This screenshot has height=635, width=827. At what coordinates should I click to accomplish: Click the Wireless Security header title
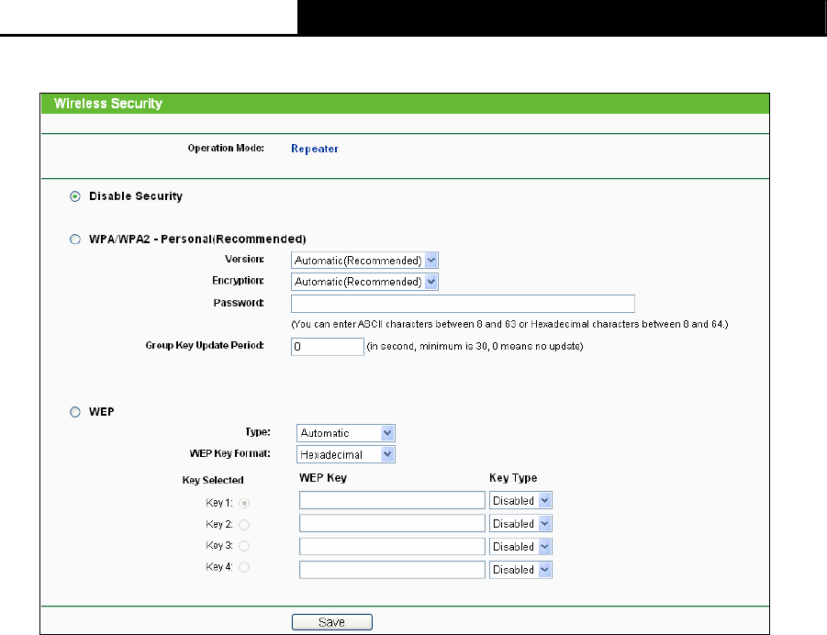[108, 104]
